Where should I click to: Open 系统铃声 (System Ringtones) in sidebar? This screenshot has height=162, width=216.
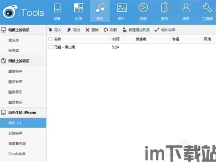click(15, 133)
